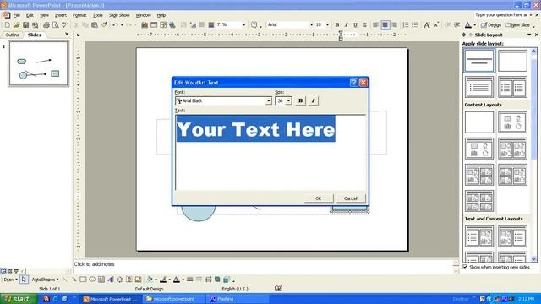The image size is (541, 304).
Task: Click the Insert Diagram drawing icon
Action: (x=120, y=280)
